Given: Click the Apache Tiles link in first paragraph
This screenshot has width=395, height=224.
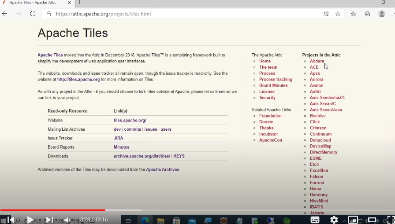Looking at the screenshot, I should coord(50,55).
